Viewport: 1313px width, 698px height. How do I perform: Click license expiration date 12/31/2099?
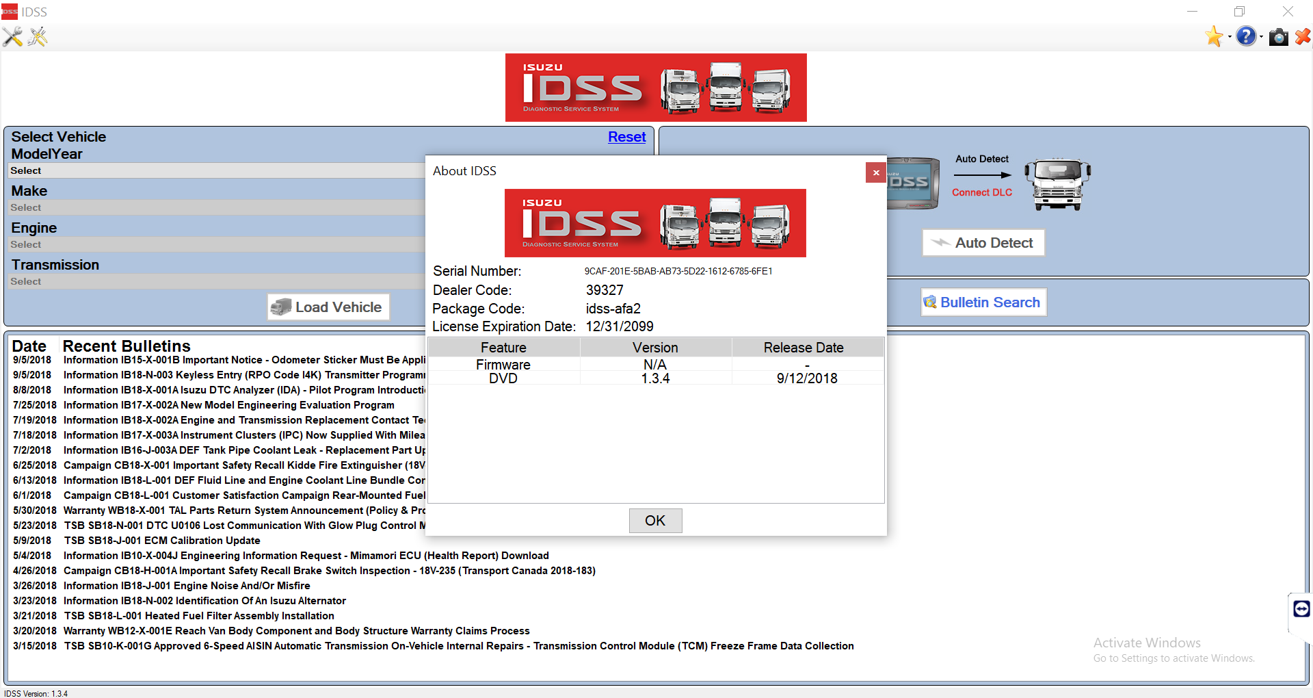coord(620,326)
